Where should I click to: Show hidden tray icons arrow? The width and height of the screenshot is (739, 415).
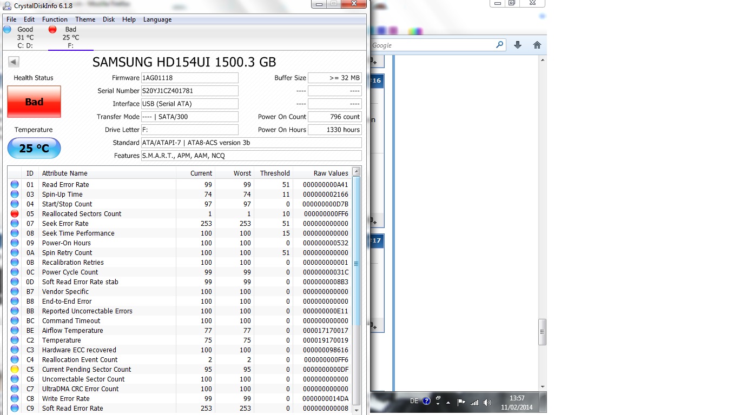click(448, 403)
